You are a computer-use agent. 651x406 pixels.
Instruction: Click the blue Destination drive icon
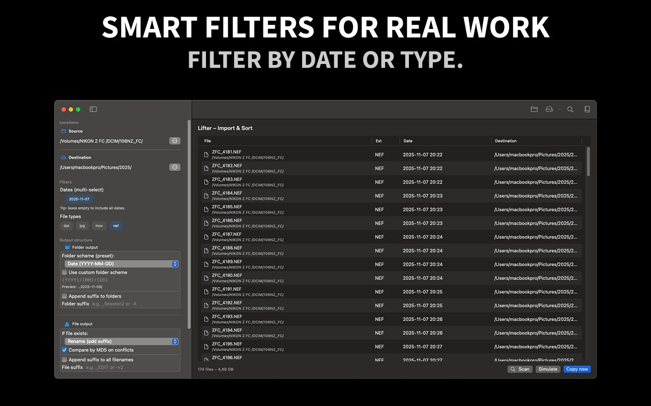(x=63, y=157)
